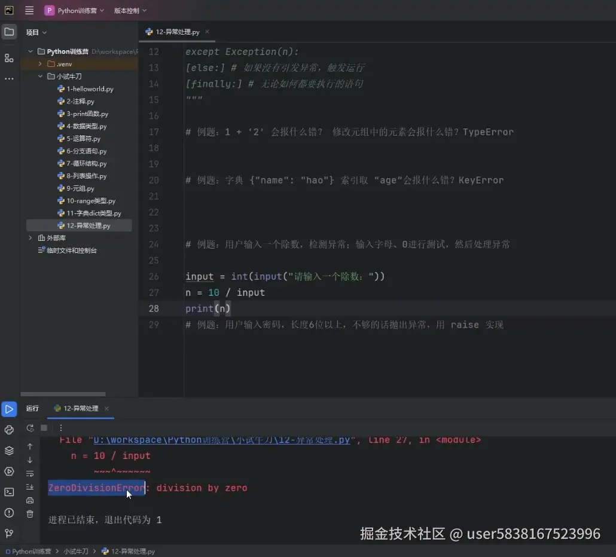Open more run options menu
616x557 pixels.
tap(60, 428)
